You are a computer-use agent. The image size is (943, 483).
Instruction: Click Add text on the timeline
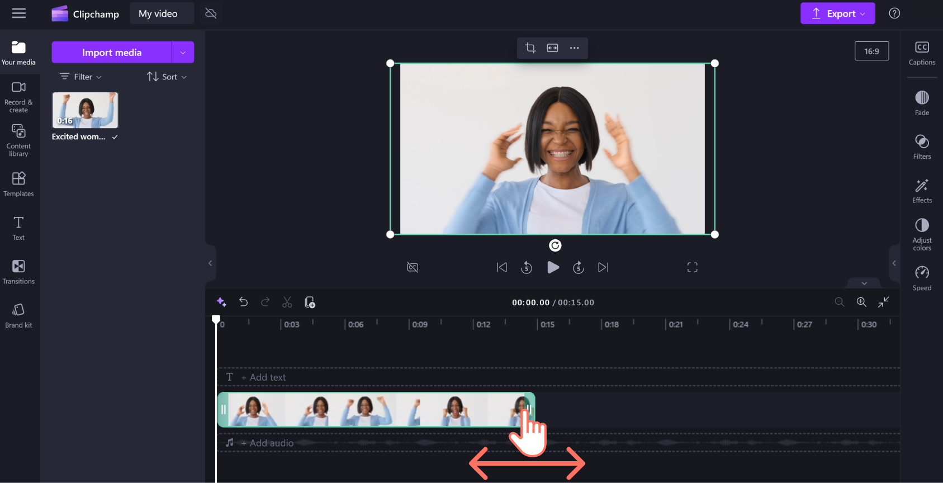pos(263,377)
